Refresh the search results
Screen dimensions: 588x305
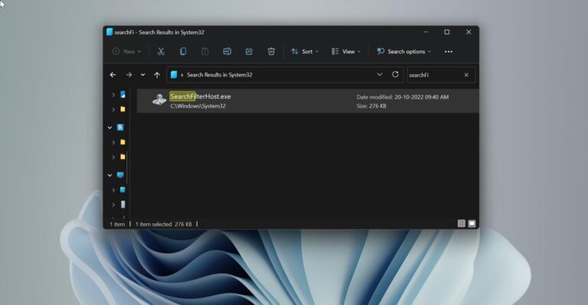(x=395, y=74)
